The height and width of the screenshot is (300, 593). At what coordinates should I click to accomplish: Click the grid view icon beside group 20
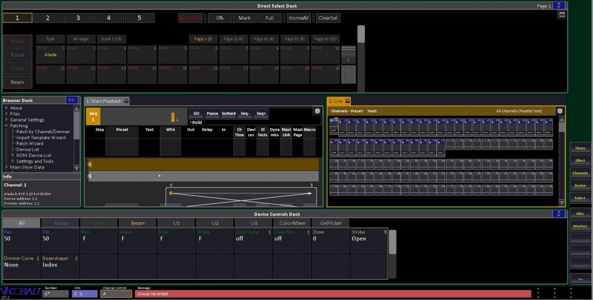tap(348, 74)
